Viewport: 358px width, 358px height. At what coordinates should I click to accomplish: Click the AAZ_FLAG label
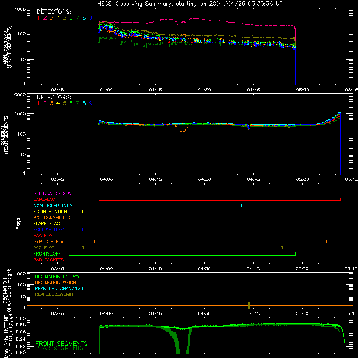[44, 248]
